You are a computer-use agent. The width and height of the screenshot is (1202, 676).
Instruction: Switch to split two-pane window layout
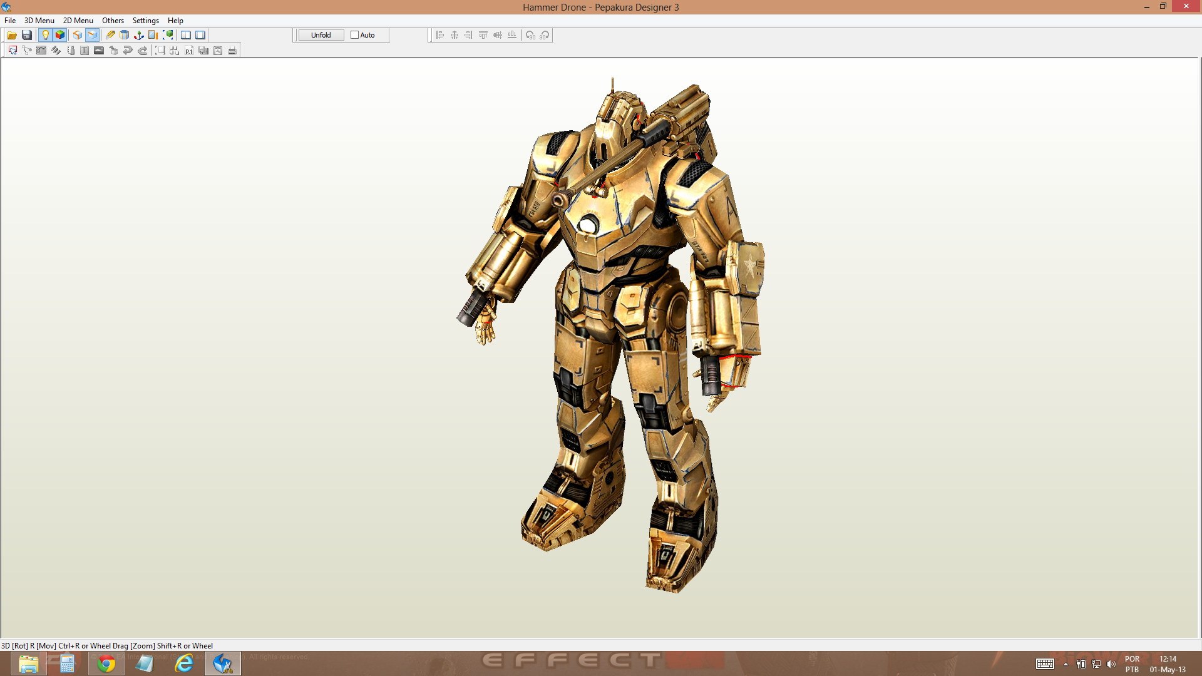[x=186, y=35]
